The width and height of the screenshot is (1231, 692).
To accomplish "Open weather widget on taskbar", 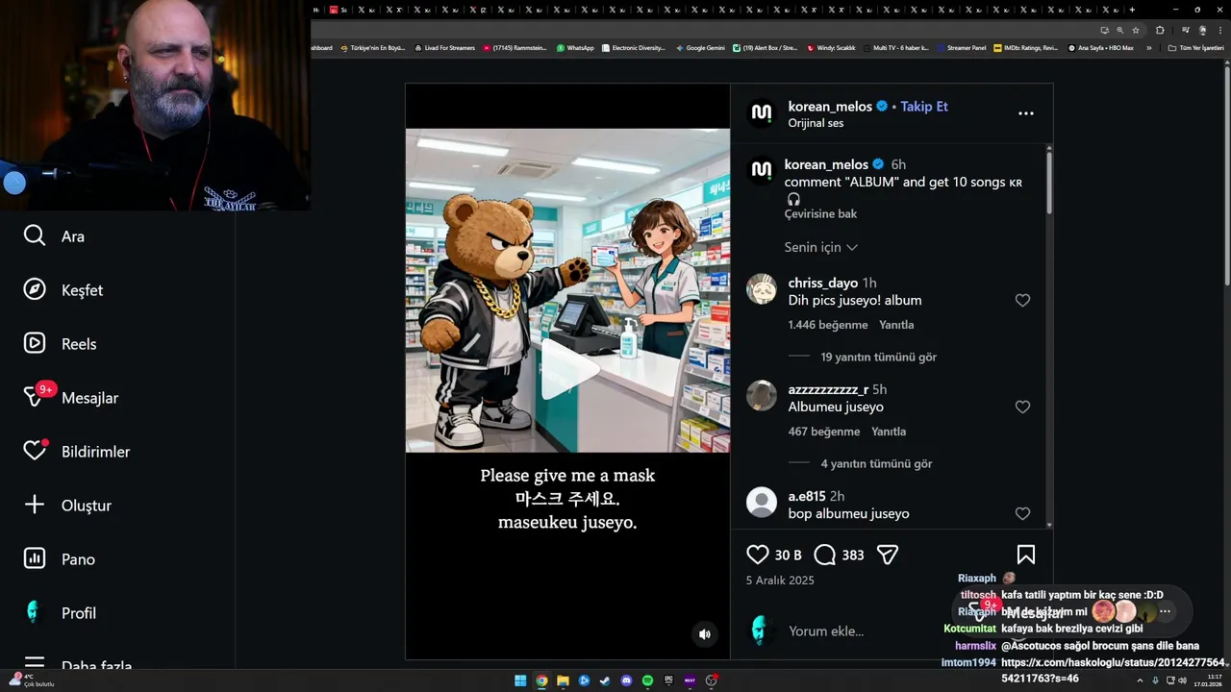I will pyautogui.click(x=34, y=680).
